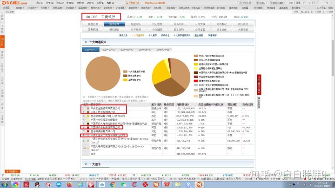Launch Firefox from the taskbar
This screenshot has width=335, height=188.
[70, 184]
